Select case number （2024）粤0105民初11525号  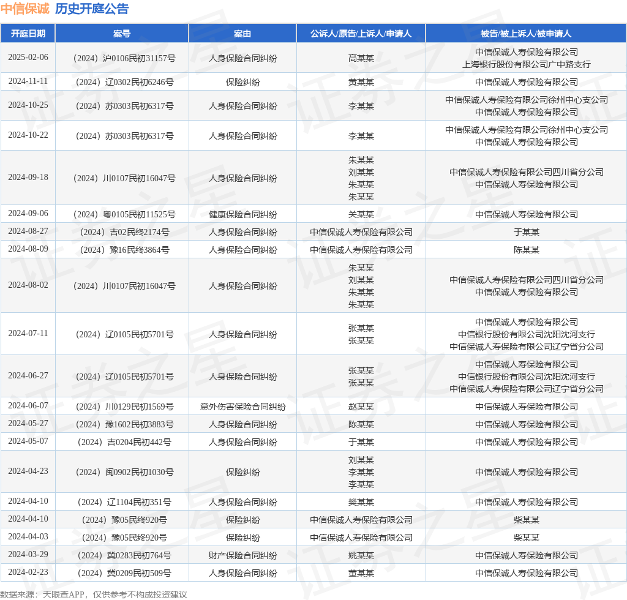click(122, 215)
